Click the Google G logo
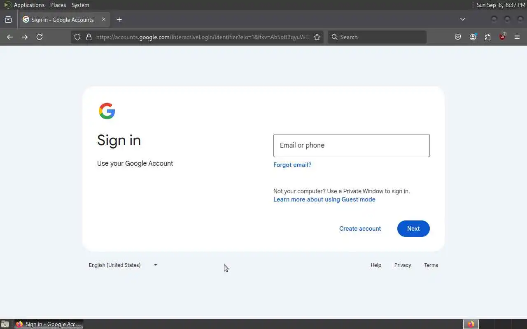Screen dimensions: 527x329 (x=107, y=111)
